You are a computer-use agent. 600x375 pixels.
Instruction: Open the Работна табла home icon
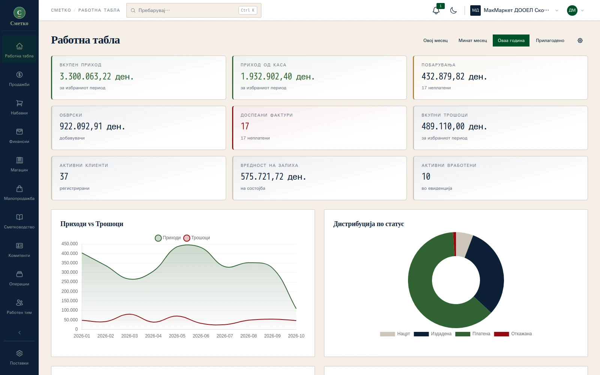[19, 49]
